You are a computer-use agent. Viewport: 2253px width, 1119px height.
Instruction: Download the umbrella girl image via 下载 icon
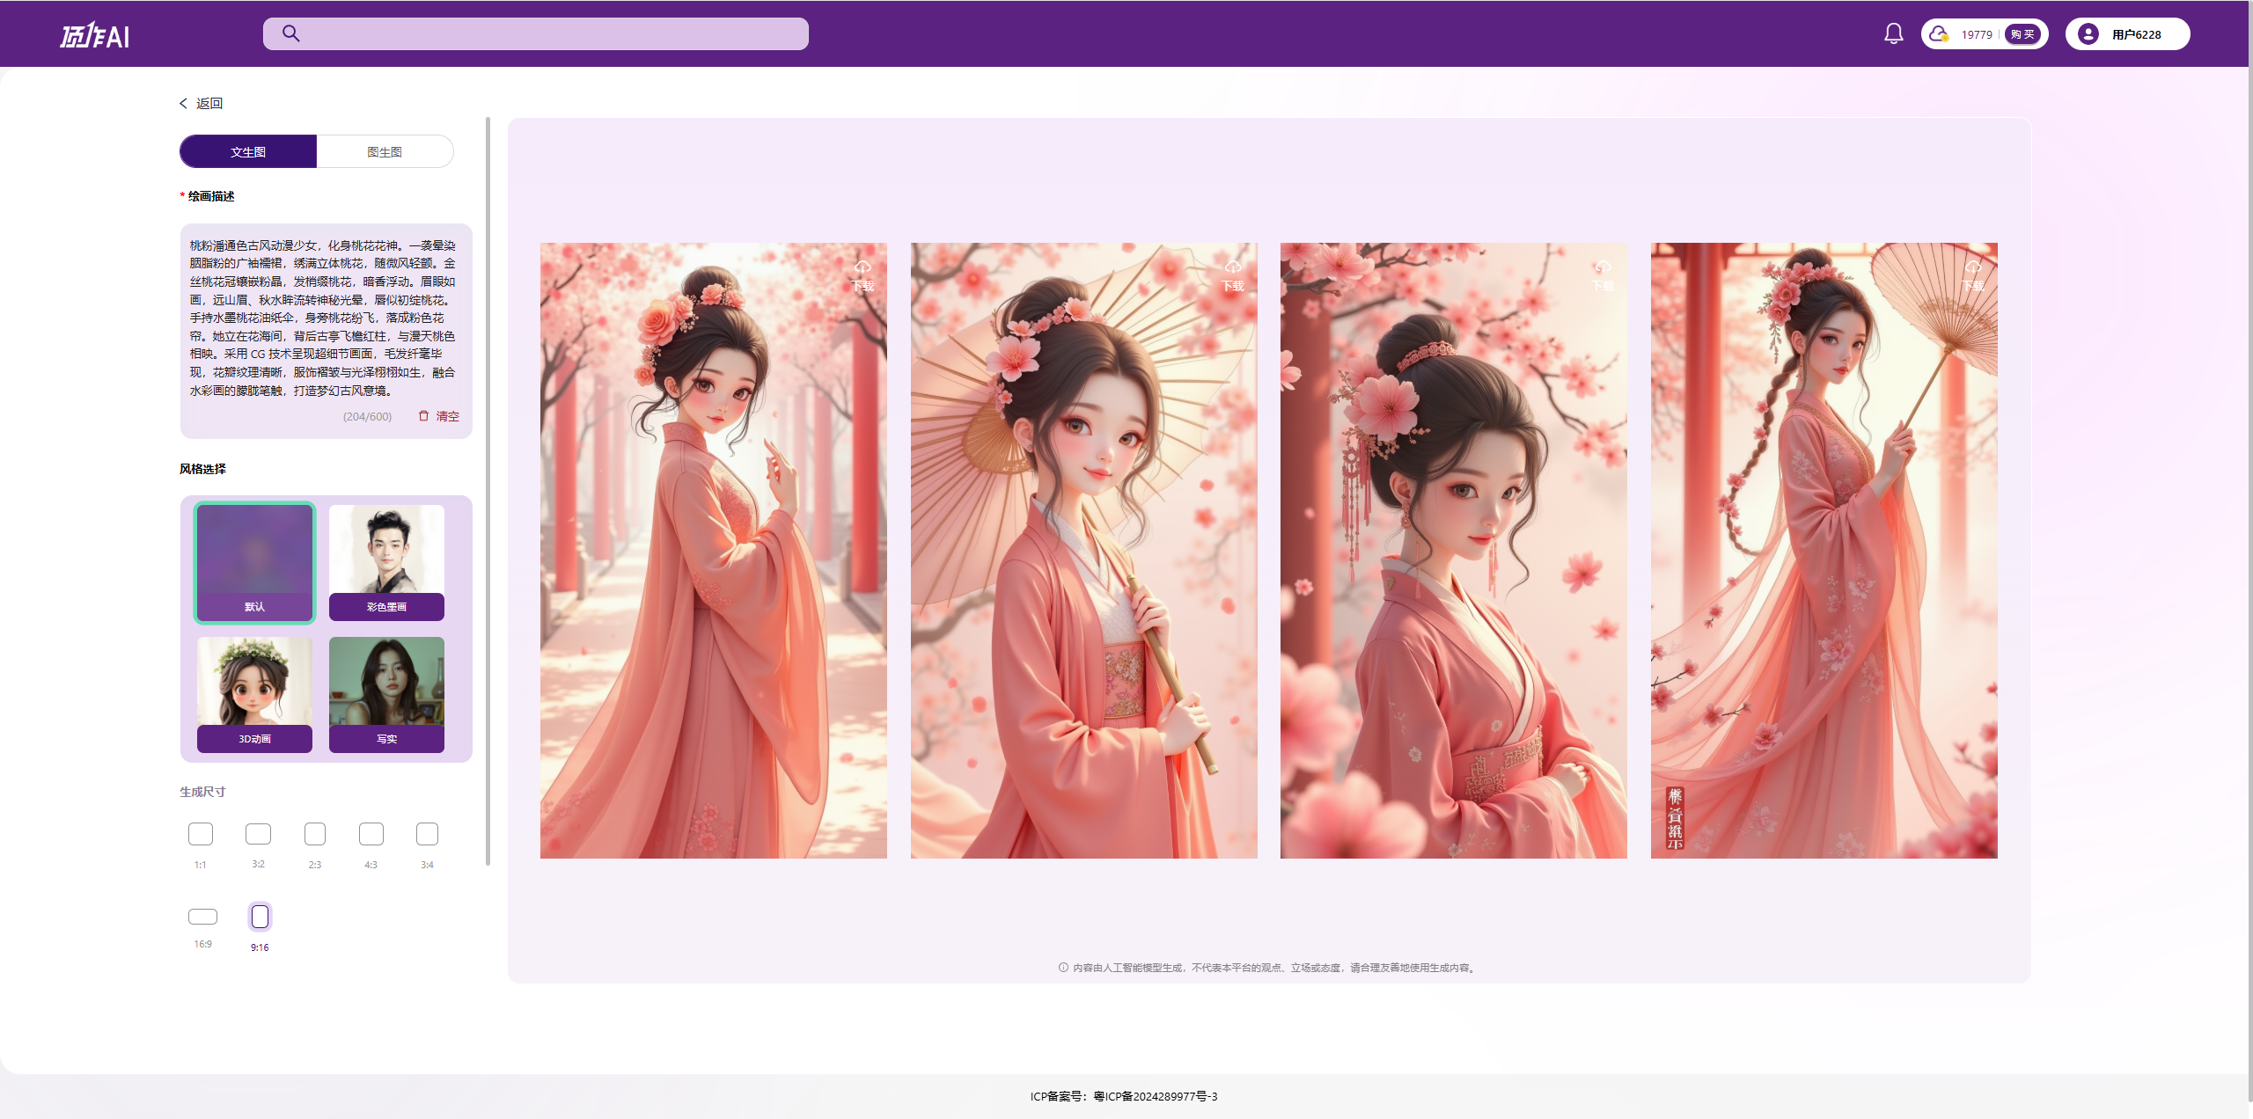coord(1233,273)
